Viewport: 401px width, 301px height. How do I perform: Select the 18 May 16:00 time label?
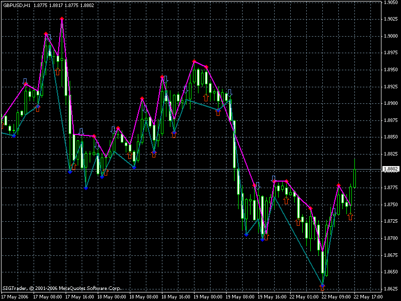click(x=176, y=297)
